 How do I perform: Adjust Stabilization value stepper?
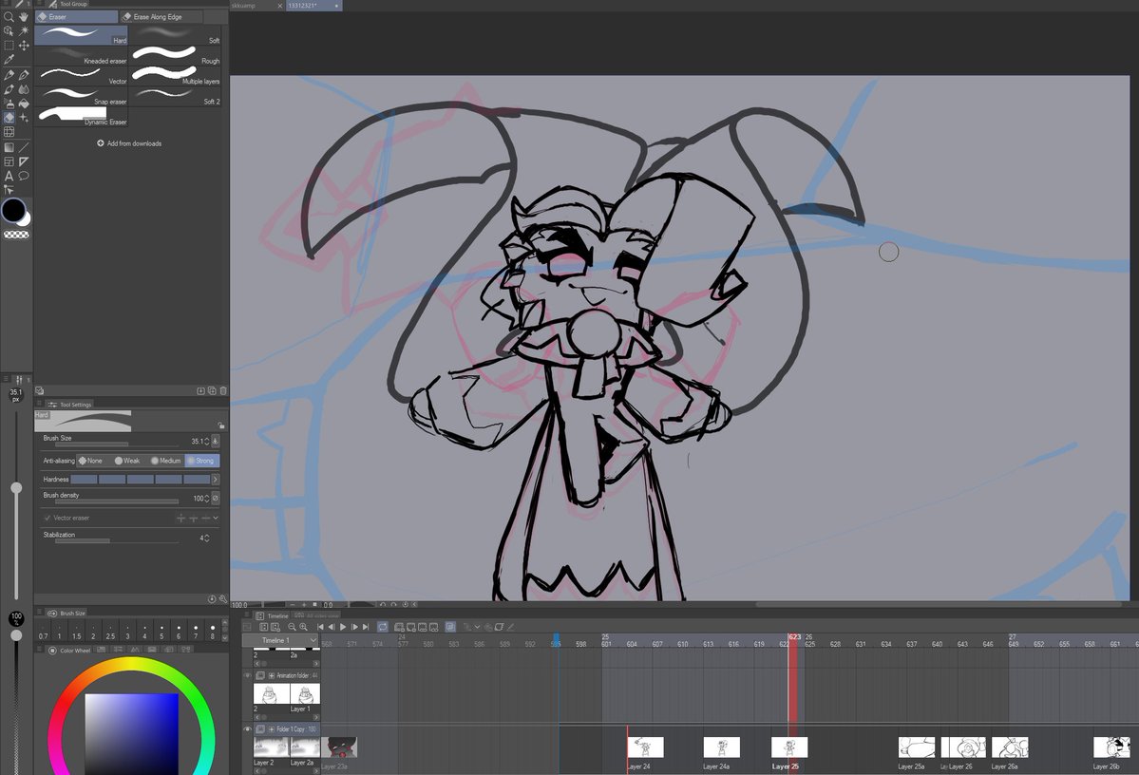point(207,539)
